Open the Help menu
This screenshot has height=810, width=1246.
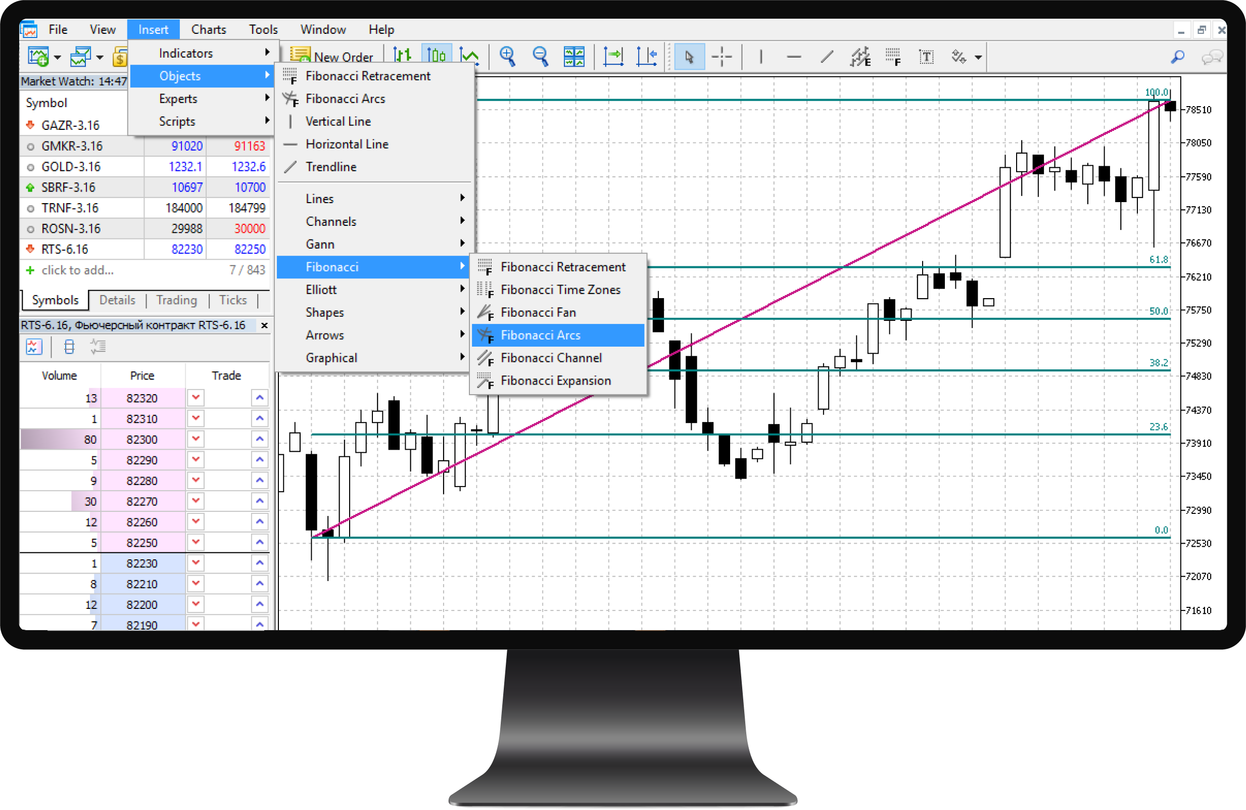[x=381, y=29]
